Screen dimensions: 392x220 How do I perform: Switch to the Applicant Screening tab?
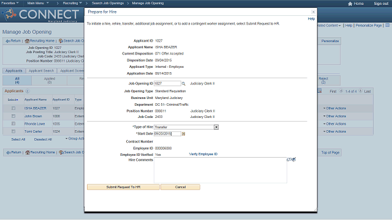[x=71, y=71]
